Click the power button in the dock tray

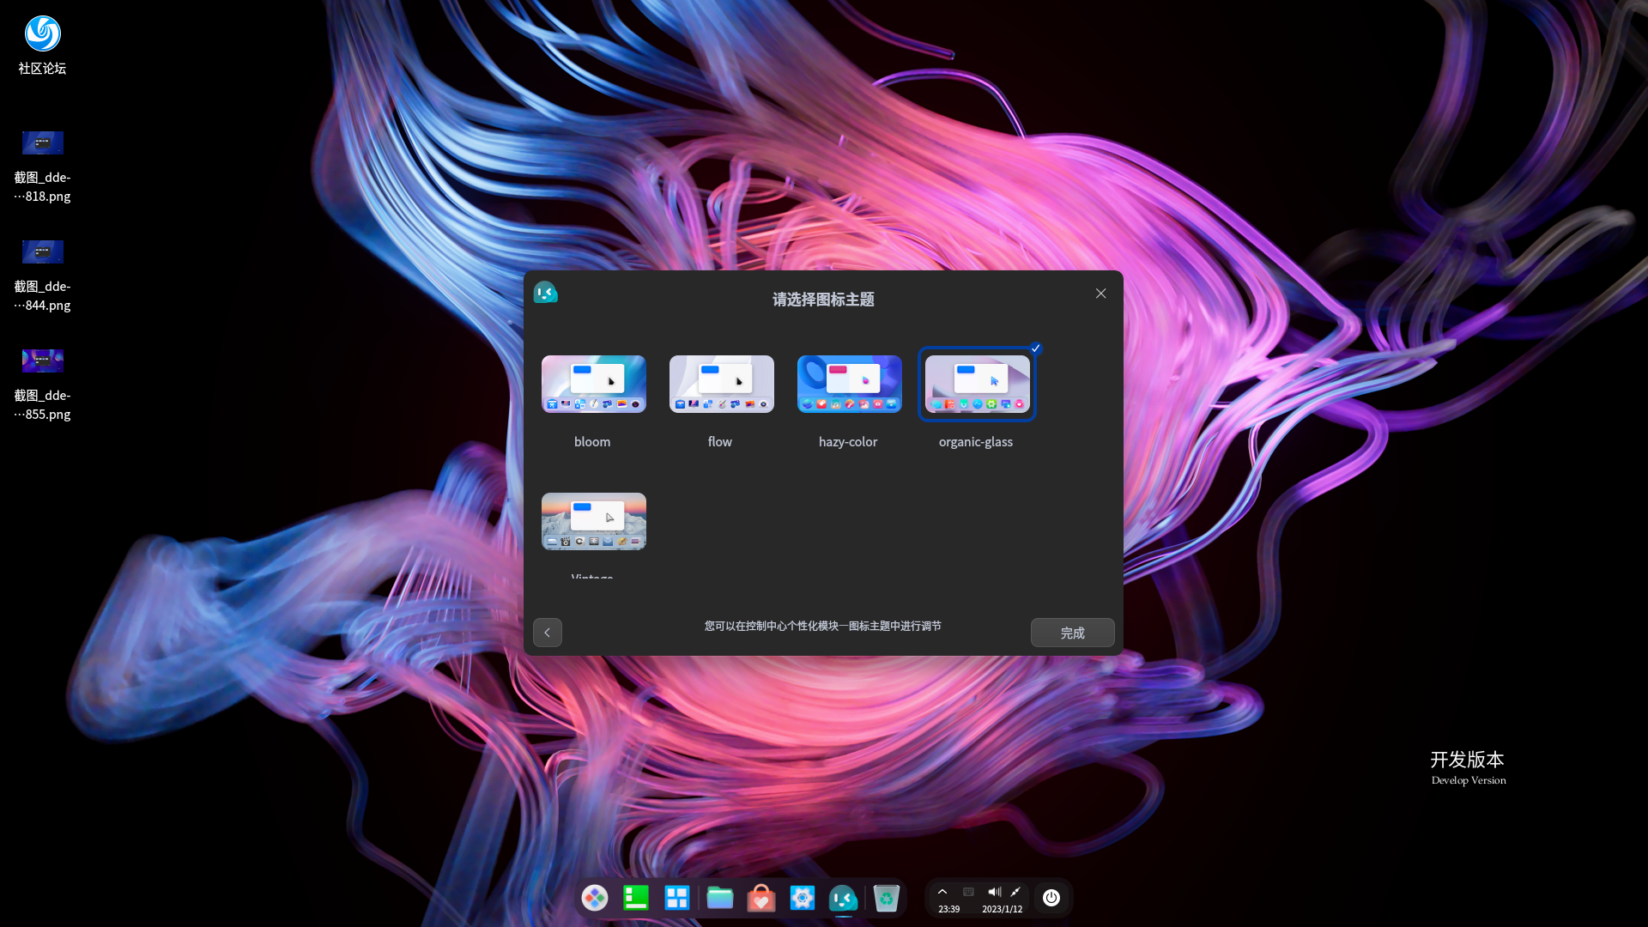click(x=1051, y=898)
